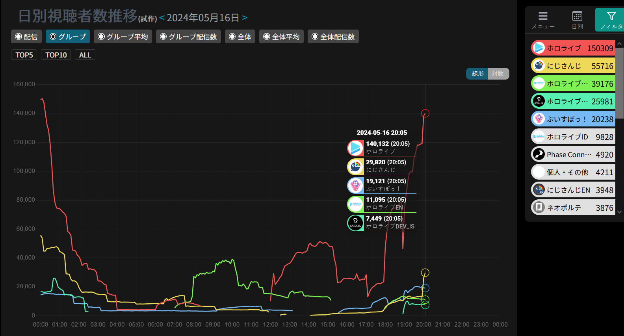Switch to the TOP5 view
624x336 pixels.
coord(24,55)
